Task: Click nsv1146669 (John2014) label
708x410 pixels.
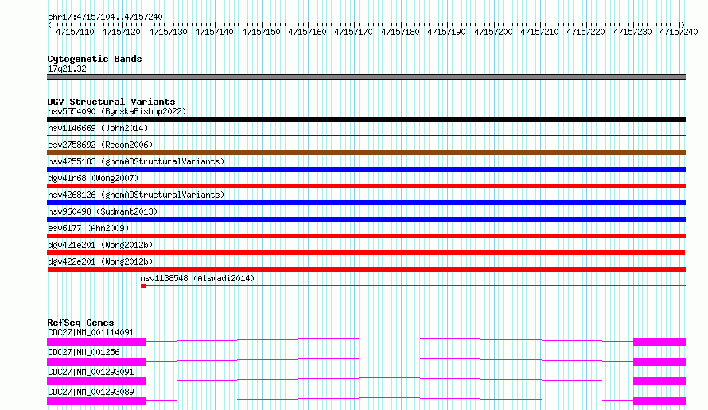Action: point(98,128)
